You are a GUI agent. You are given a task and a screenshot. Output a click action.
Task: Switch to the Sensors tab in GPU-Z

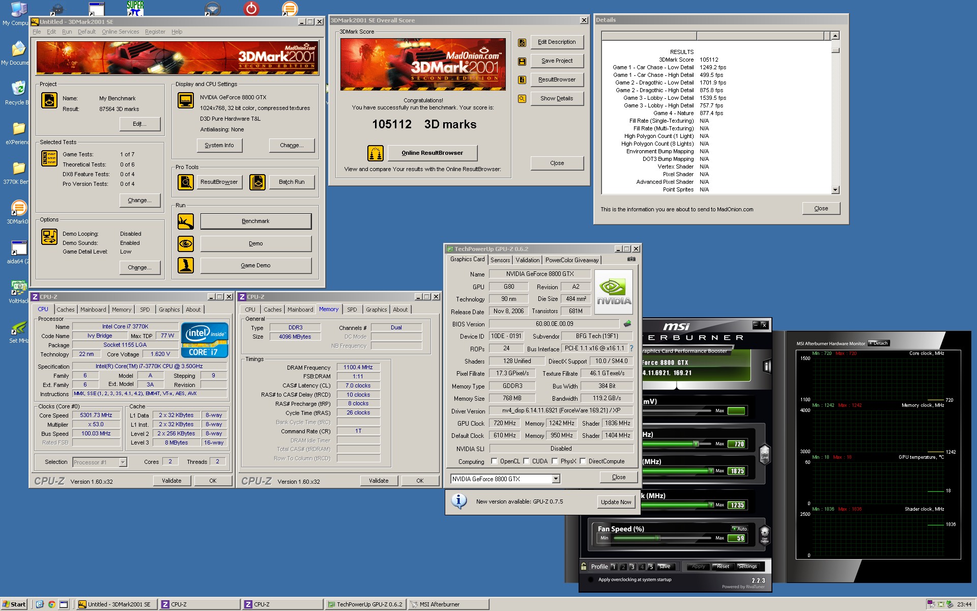(500, 260)
